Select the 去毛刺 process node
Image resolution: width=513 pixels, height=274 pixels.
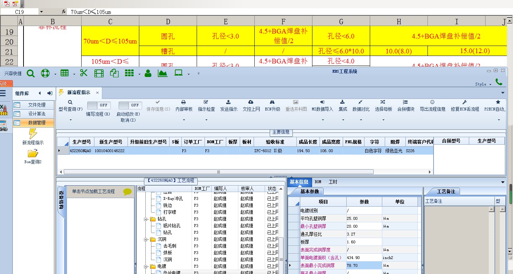coord(170,246)
